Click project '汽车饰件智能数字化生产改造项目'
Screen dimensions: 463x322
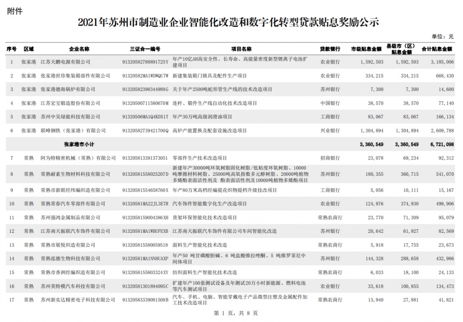coord(210,204)
